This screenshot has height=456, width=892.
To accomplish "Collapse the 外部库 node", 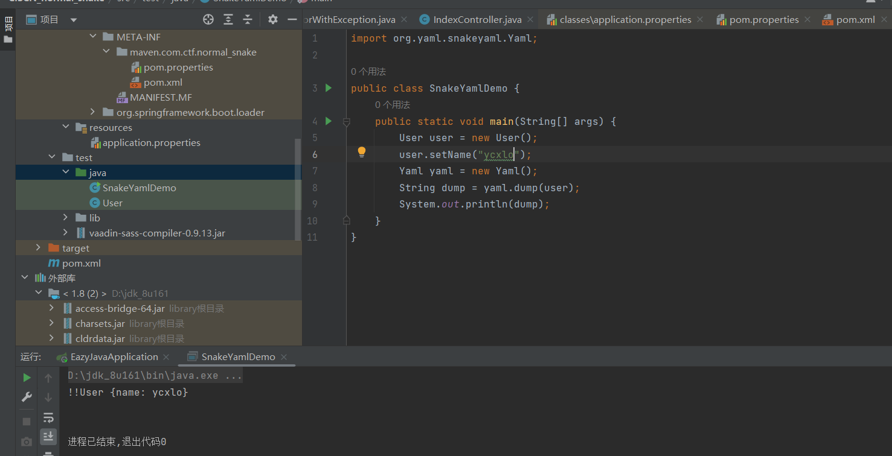I will (25, 278).
